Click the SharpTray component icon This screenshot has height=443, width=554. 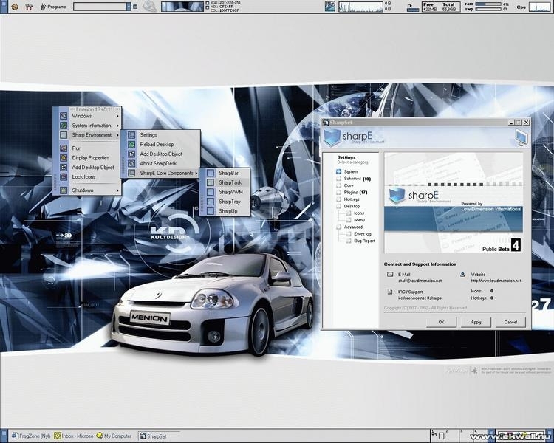point(211,202)
